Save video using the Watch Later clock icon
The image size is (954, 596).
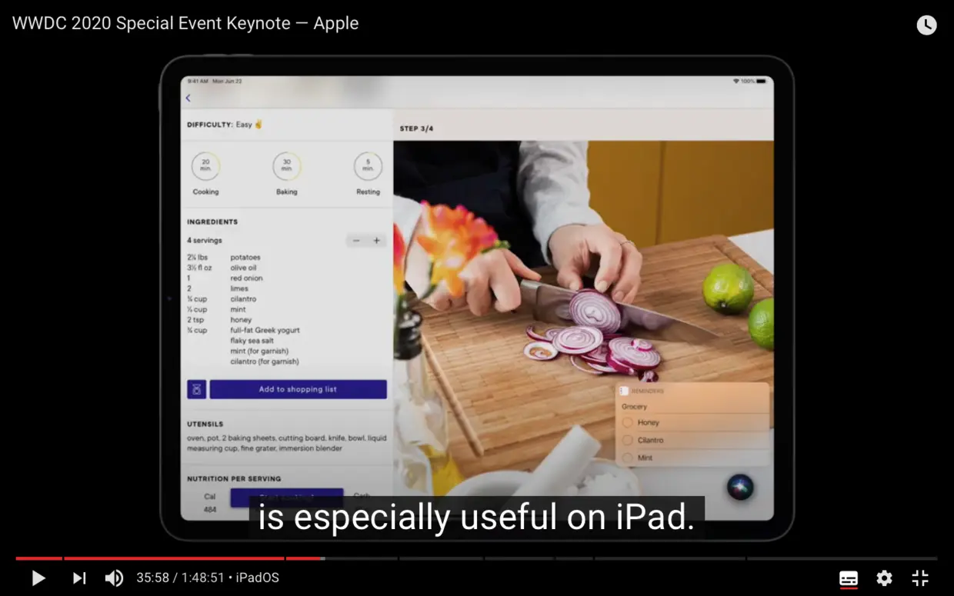[926, 25]
